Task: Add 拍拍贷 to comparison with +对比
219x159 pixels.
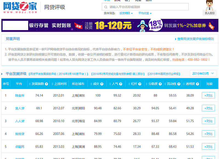Action: coord(208,134)
